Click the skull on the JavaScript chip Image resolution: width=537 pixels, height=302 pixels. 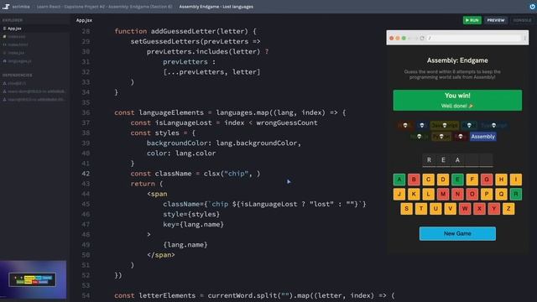445,125
